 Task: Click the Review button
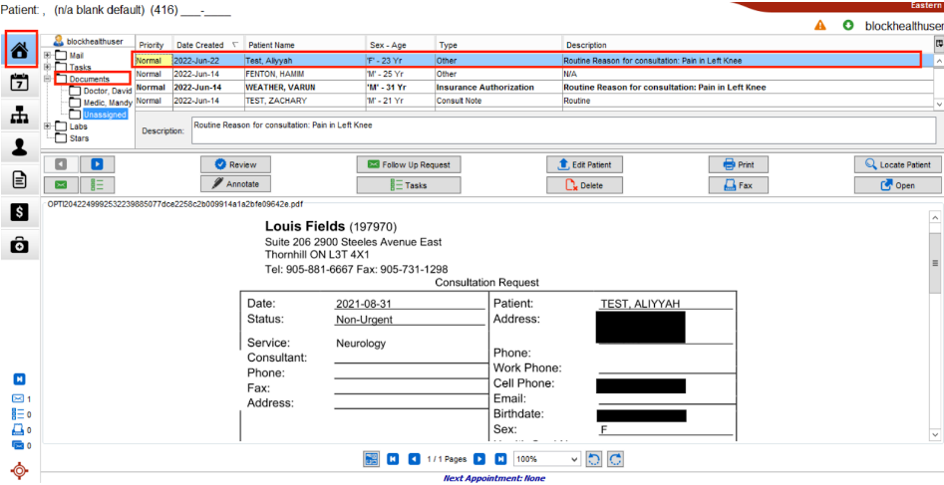point(235,165)
